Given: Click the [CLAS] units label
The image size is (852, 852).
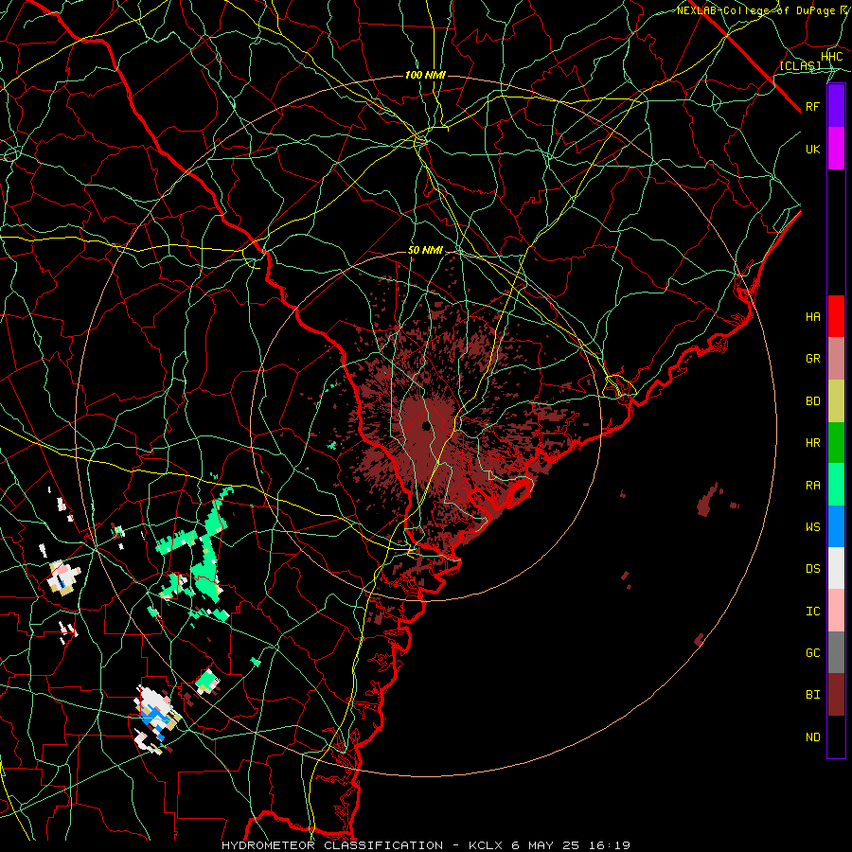Looking at the screenshot, I should click(800, 65).
